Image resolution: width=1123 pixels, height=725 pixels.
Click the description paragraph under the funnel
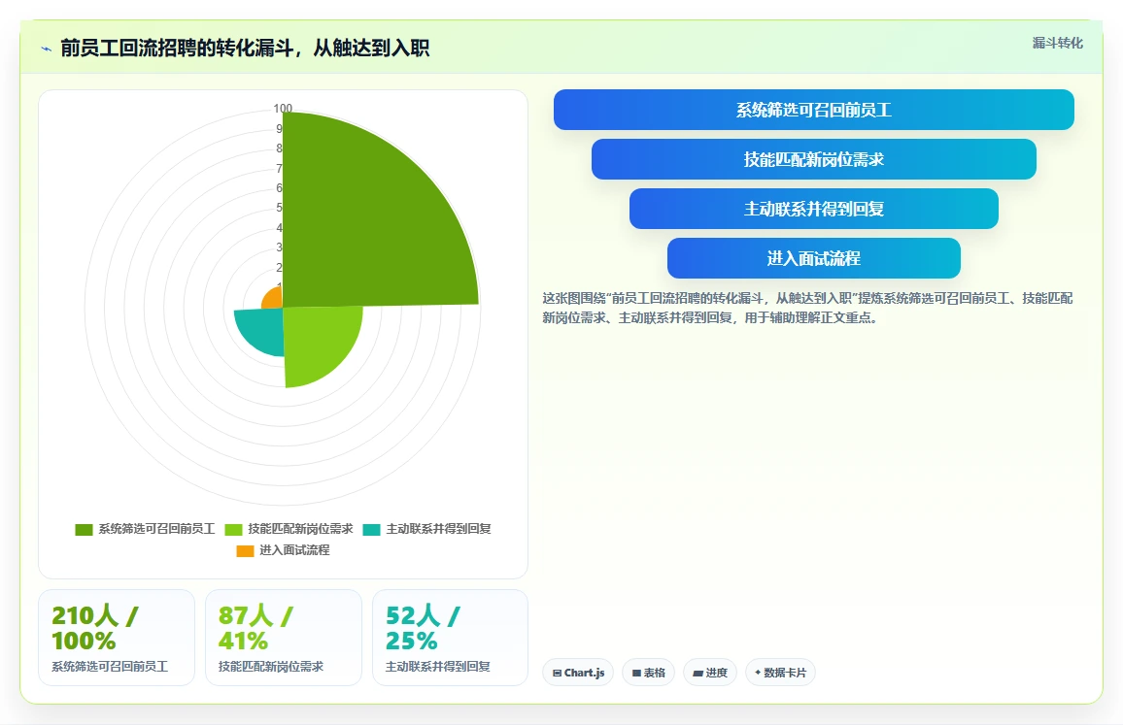pos(807,308)
